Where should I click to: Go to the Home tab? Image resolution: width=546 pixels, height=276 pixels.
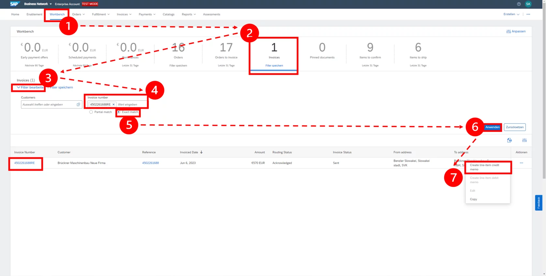(15, 14)
